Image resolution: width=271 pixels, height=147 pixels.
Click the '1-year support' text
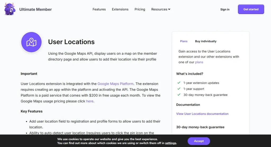(194, 89)
